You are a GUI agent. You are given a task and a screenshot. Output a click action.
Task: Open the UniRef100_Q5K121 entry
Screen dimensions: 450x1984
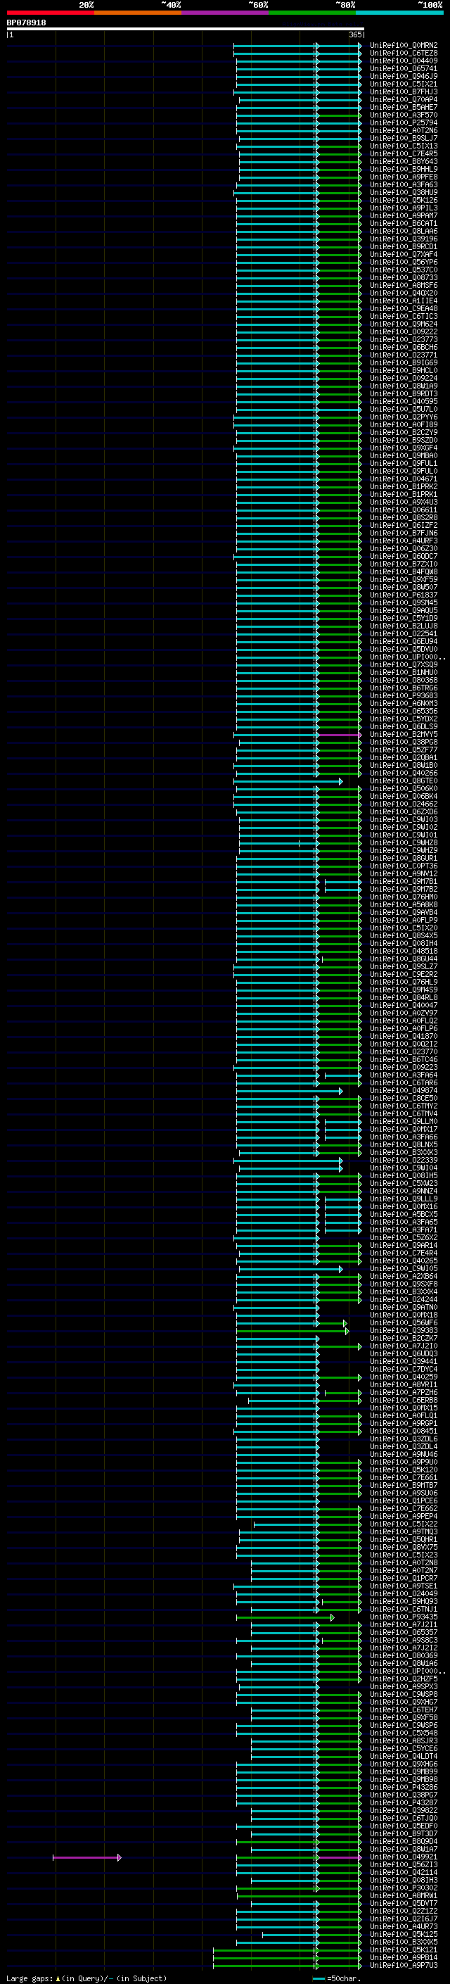coord(403,1950)
